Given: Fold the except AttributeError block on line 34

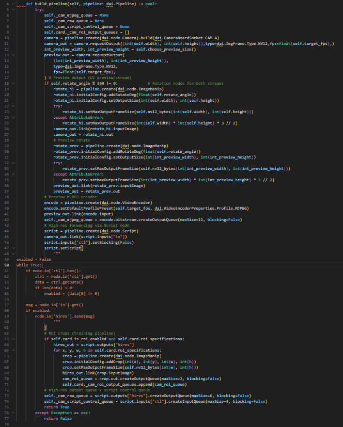Looking at the screenshot, I should [13, 175].
